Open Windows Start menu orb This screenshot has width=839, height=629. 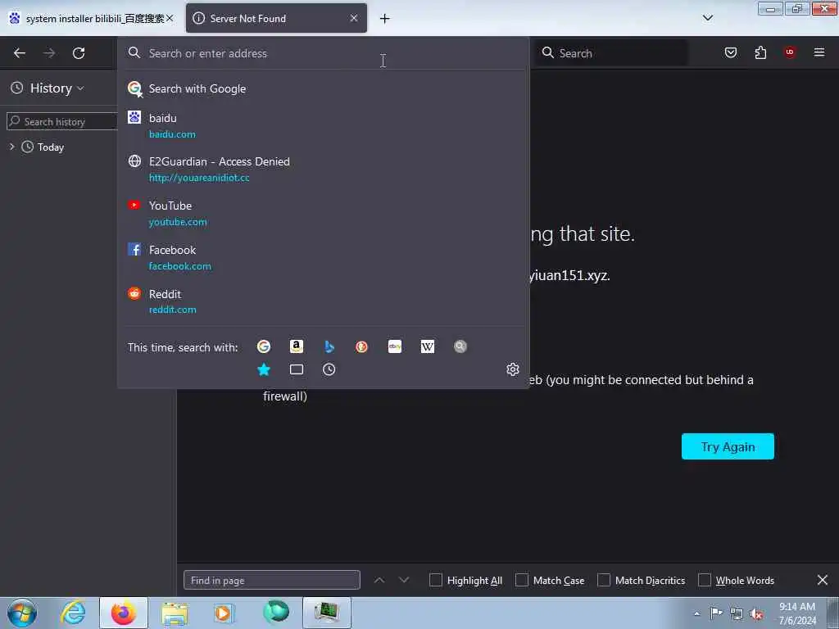22,613
